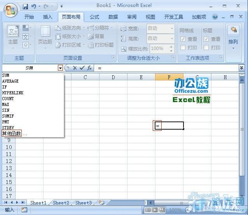Choose HYPERLINK from the function list
Image resolution: width=248 pixels, height=215 pixels.
point(33,93)
